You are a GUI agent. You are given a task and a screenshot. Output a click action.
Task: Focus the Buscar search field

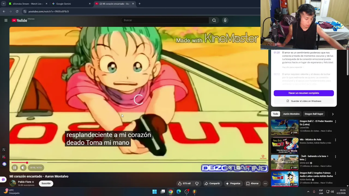[165, 20]
